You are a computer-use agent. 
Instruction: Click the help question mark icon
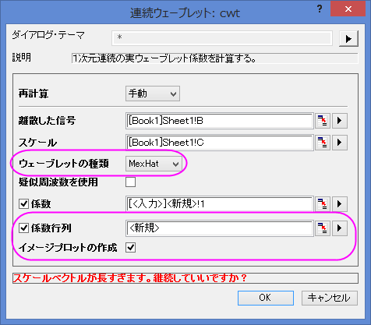[x=320, y=9]
